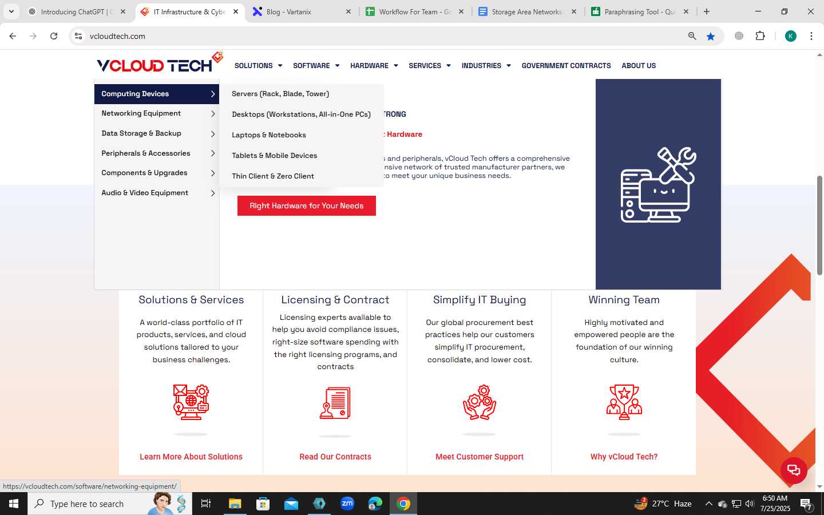
Task: Open Laptops & Notebooks item
Action: click(269, 135)
